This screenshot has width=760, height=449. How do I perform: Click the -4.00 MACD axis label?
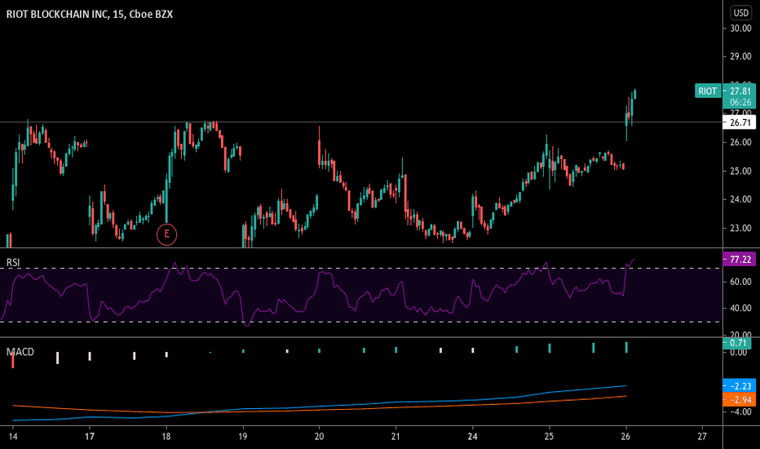point(740,411)
